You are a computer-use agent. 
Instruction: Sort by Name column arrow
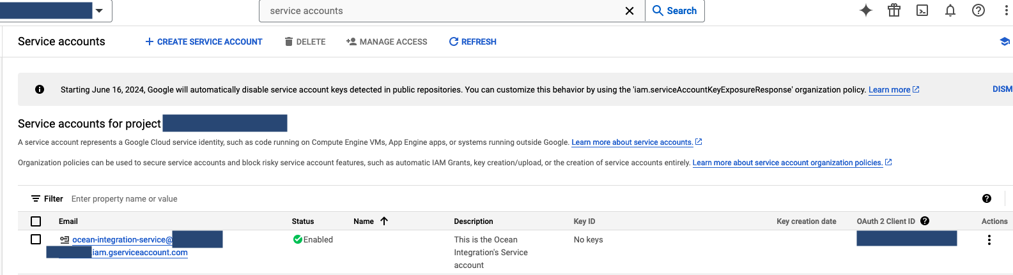pos(384,221)
